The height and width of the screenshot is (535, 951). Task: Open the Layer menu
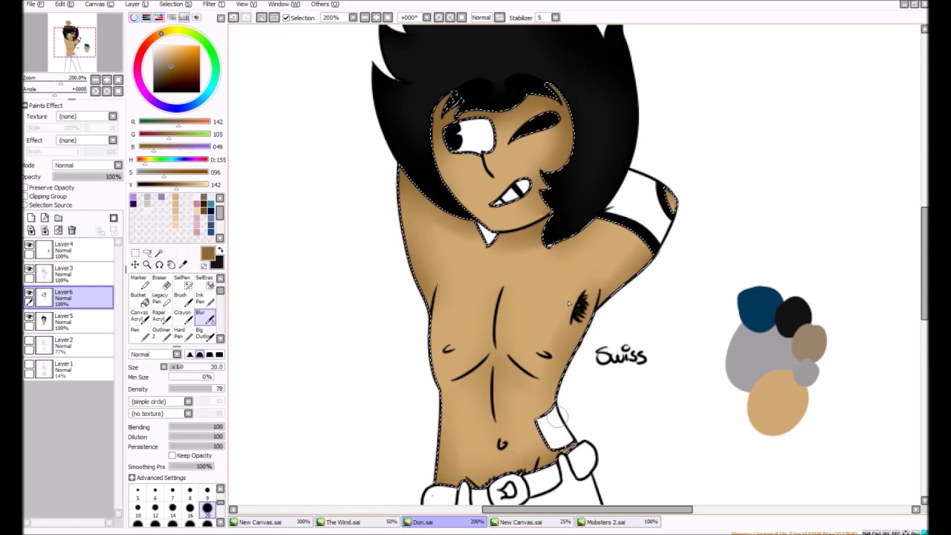[x=136, y=4]
